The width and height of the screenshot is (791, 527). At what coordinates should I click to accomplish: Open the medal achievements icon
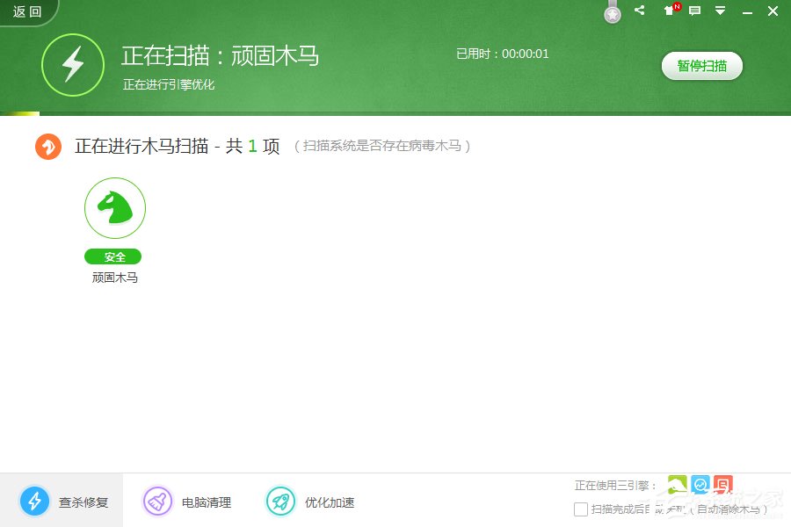[x=612, y=13]
